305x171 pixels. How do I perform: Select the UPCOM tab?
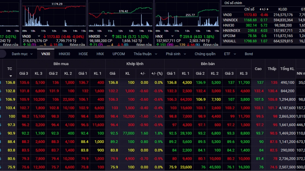(x=119, y=54)
